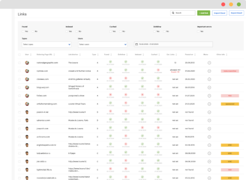The height and width of the screenshot is (180, 246).
Task: Open the menu icon for nationalgeographic.com row
Action: click(209, 63)
